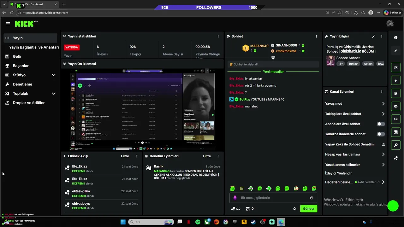Open the Spotify taskbar icon
The height and width of the screenshot is (227, 404).
[198, 222]
